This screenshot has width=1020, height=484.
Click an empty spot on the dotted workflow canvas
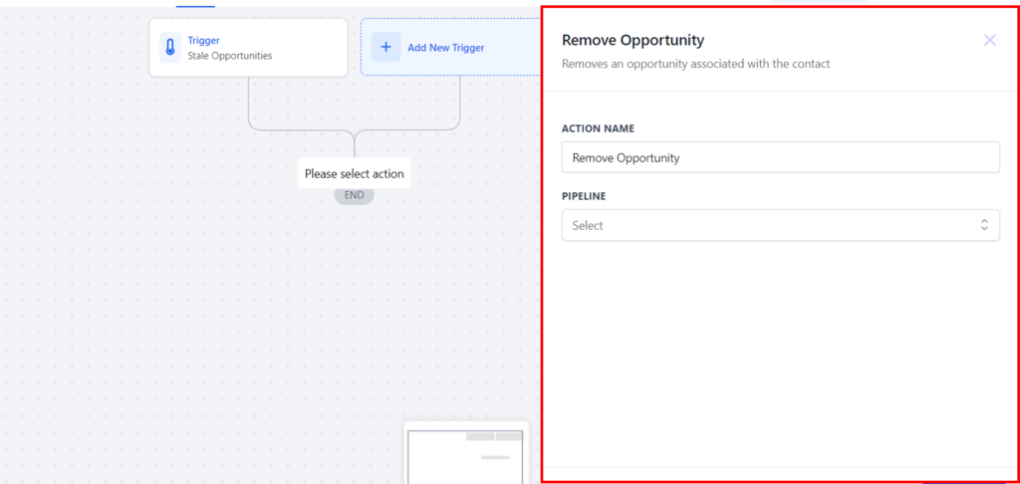(149, 319)
